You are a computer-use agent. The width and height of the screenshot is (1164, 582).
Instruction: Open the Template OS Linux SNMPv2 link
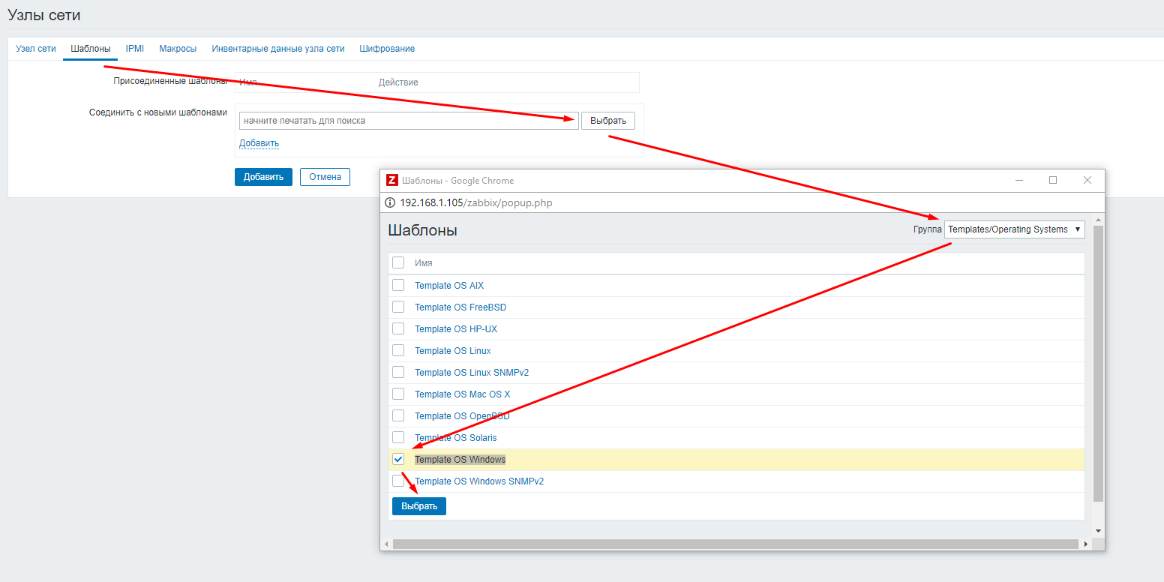point(472,373)
